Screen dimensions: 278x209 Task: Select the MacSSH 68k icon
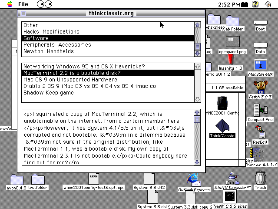click(260, 65)
